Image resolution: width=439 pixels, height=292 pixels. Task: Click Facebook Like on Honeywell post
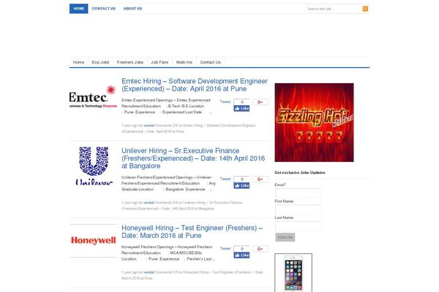[241, 255]
